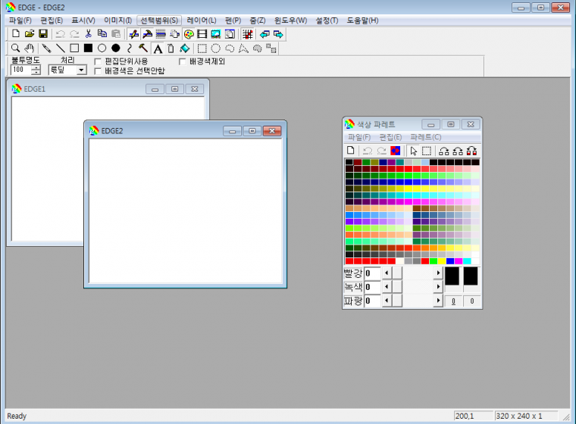Open the 선택범위(S) menu
576x424 pixels.
[159, 20]
